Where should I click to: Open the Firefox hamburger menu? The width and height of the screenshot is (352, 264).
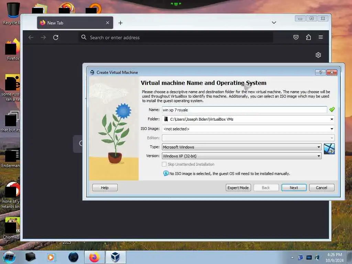321,37
